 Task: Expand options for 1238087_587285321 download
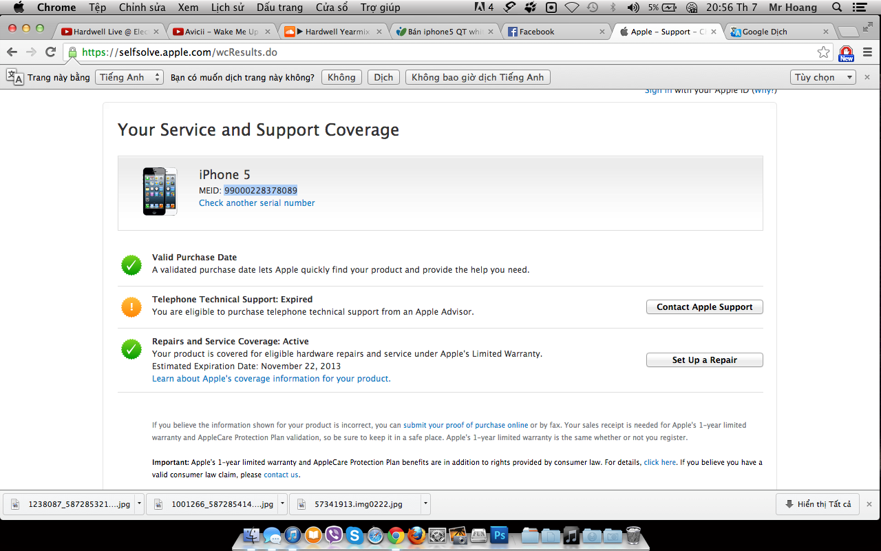[139, 504]
